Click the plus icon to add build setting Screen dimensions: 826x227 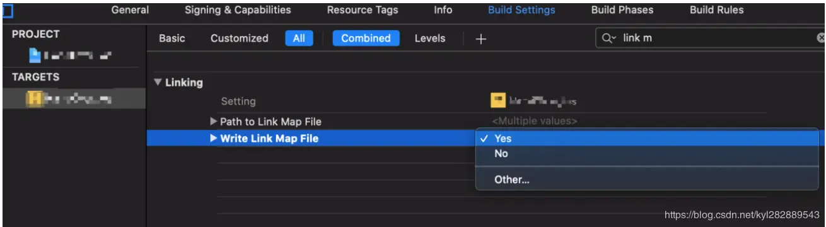pyautogui.click(x=481, y=38)
